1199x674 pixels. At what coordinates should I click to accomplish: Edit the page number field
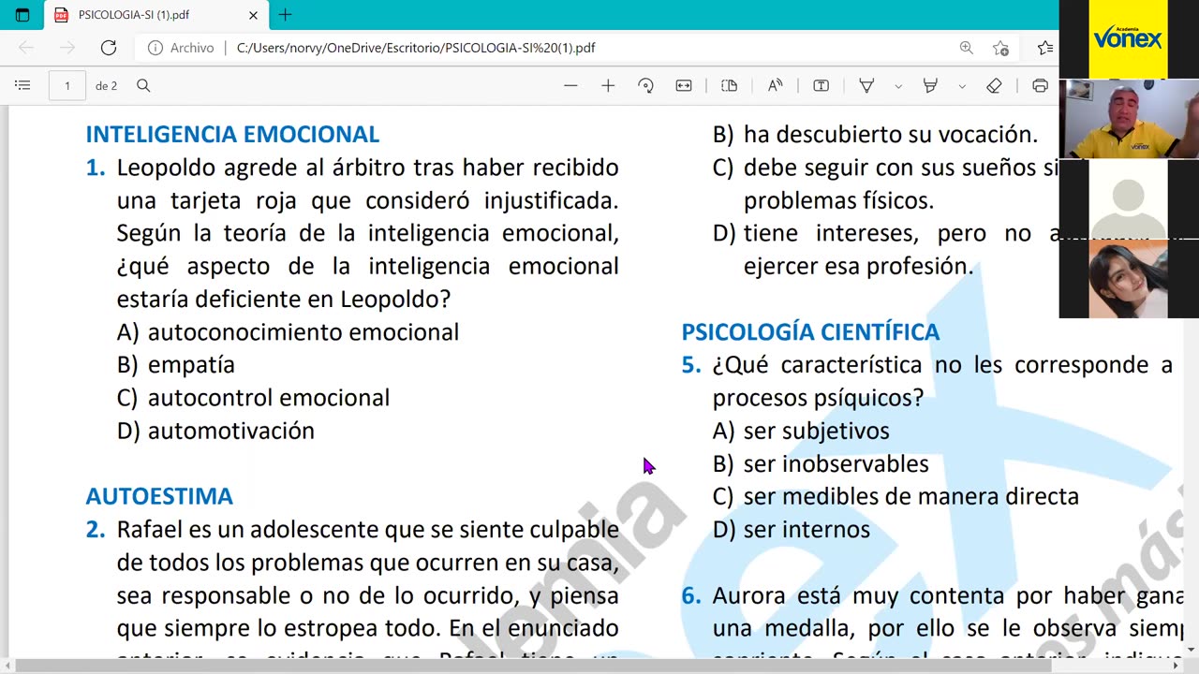pyautogui.click(x=67, y=85)
